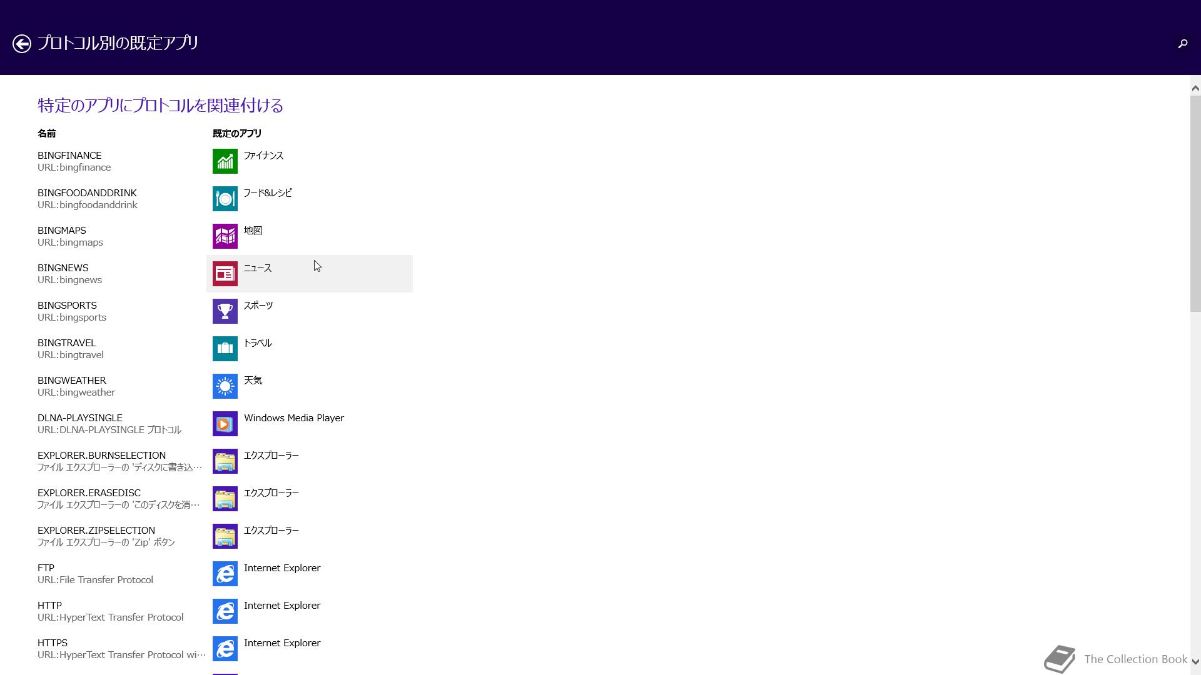1201x675 pixels.
Task: Select the BINGMAPS protocol name
Action: pos(62,231)
